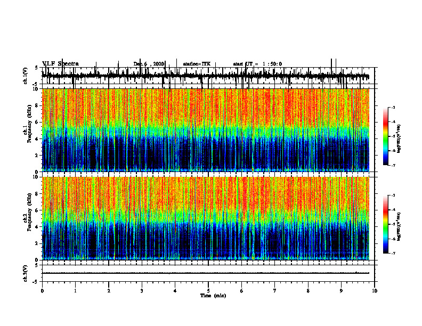Image resolution: width=422 pixels, height=326 pixels.
Task: Select the "Dec. 6, 2020" date text
Action: (149, 64)
